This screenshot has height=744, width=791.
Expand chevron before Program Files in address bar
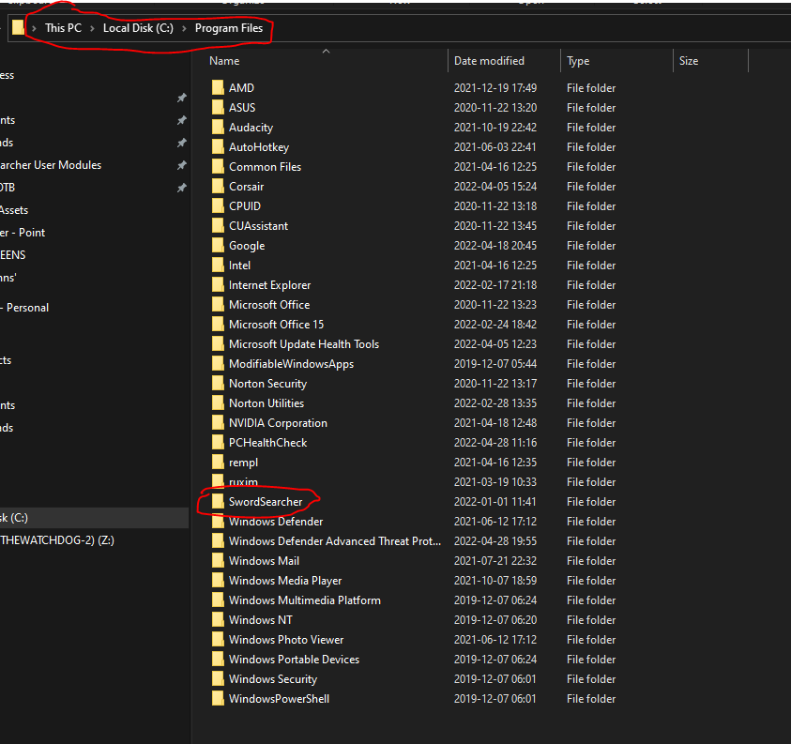pos(184,28)
